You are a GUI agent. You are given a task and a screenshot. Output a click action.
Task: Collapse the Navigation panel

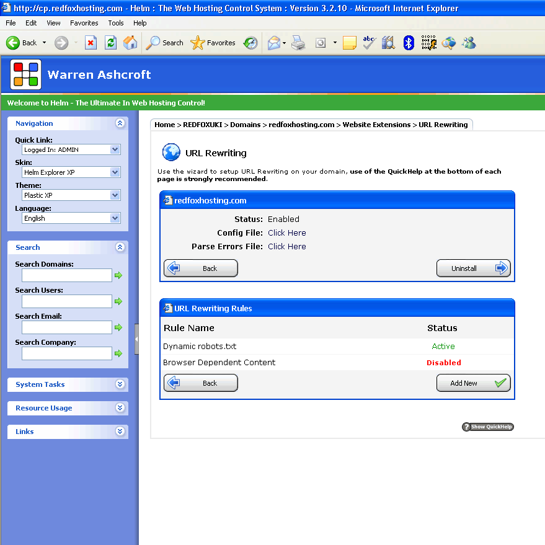(x=120, y=123)
